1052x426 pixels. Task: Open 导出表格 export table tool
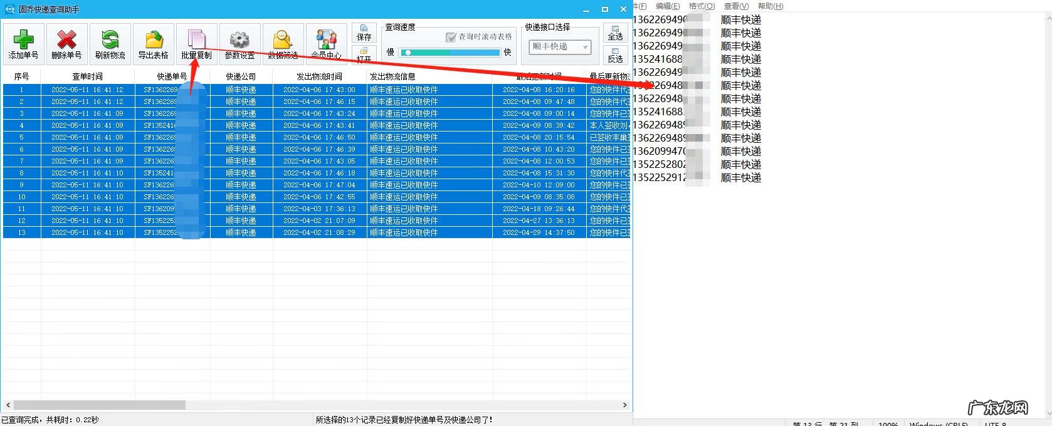154,44
